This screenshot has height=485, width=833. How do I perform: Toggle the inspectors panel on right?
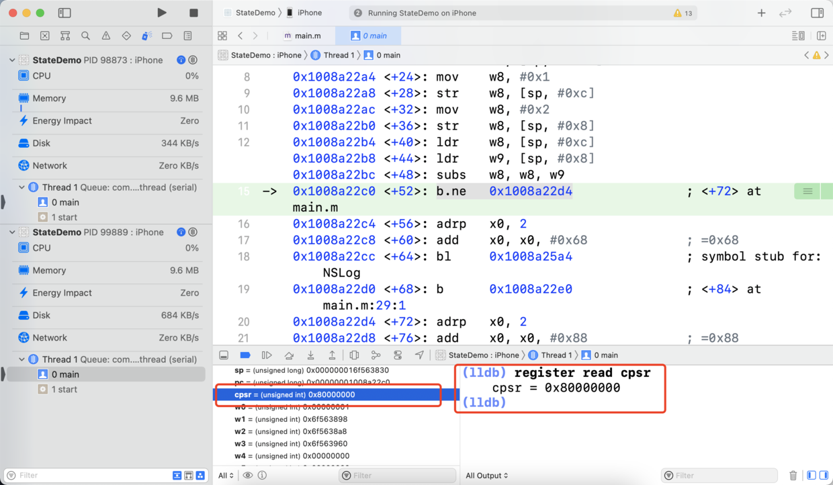(817, 13)
